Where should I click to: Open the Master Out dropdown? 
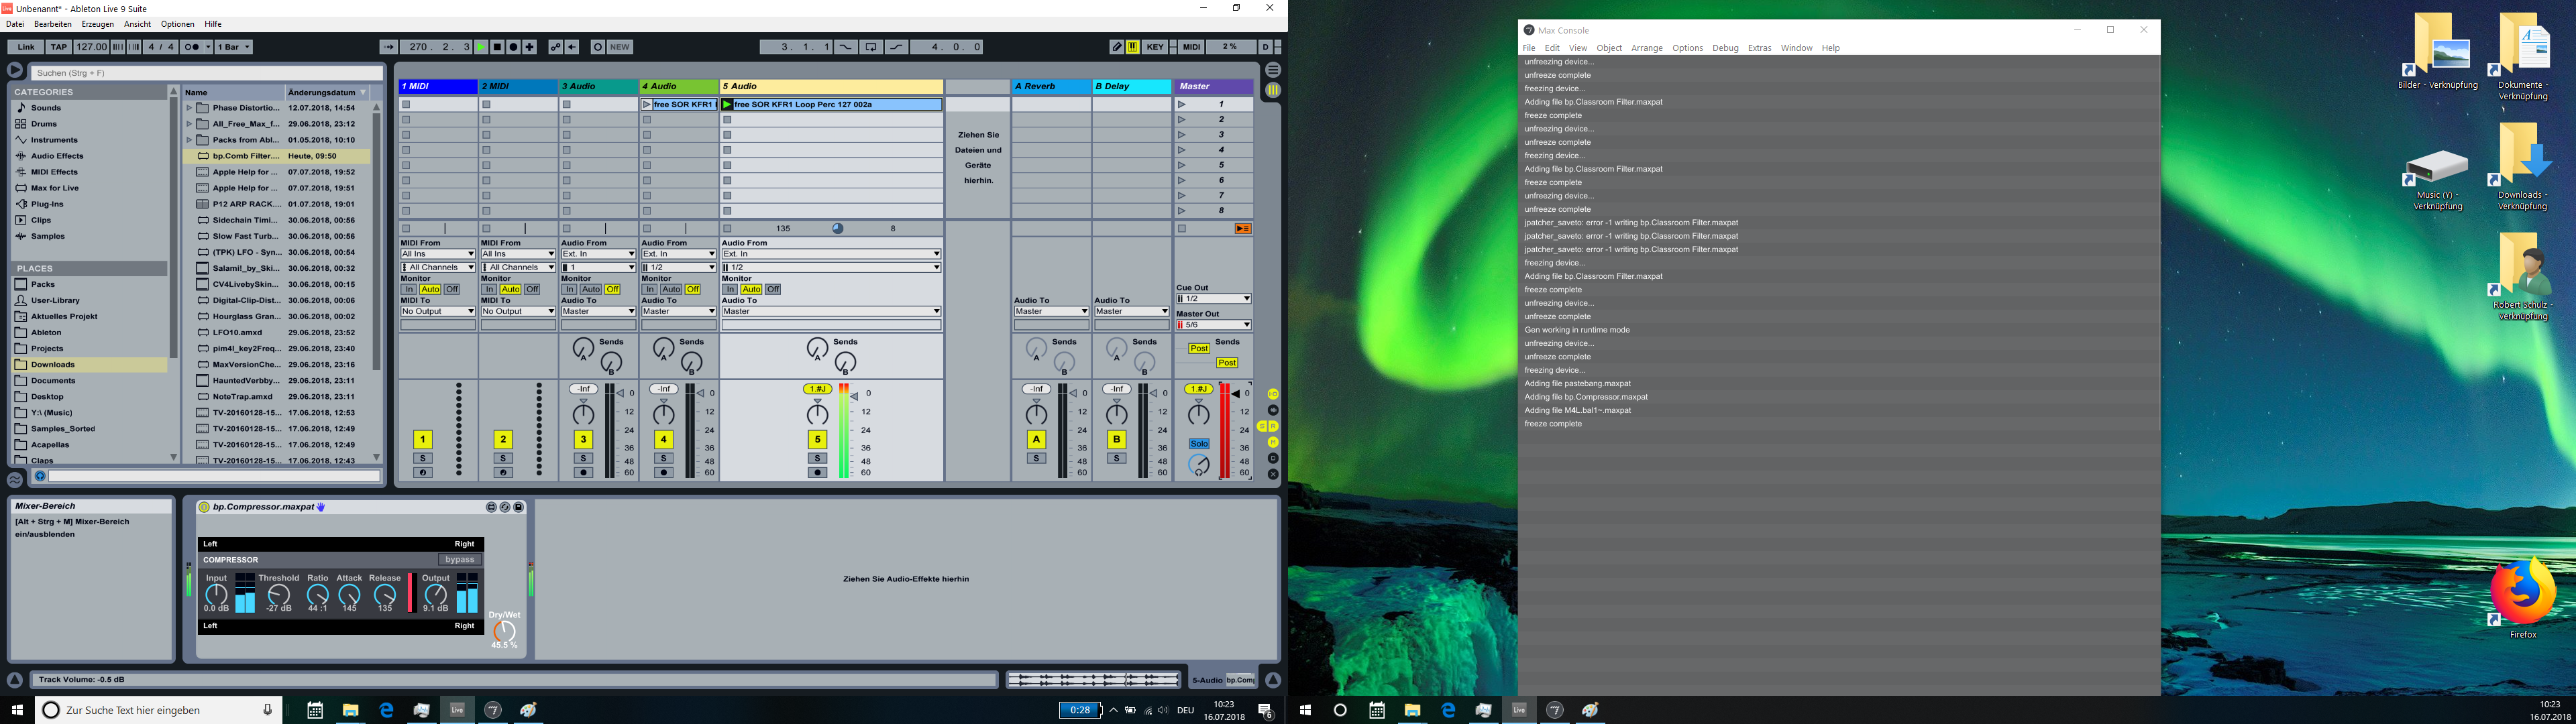click(1214, 325)
